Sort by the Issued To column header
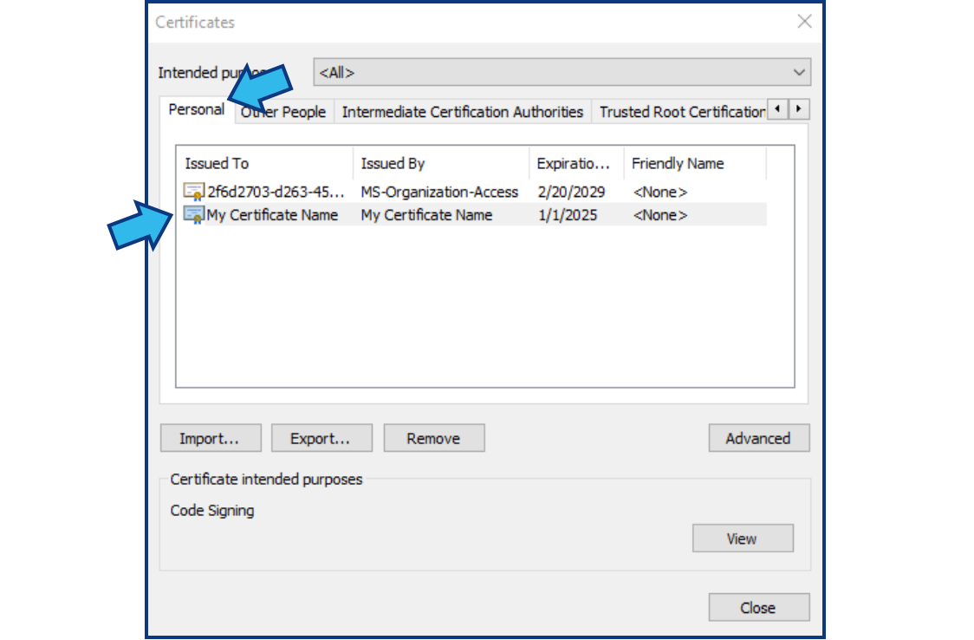Screen dimensions: 974x640 point(215,163)
